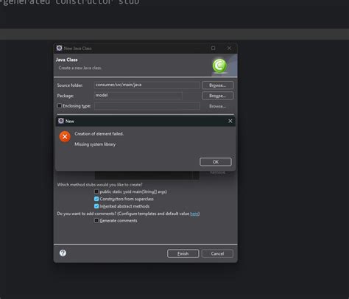
Task: Enable Generate comments checkbox
Action: [96, 220]
